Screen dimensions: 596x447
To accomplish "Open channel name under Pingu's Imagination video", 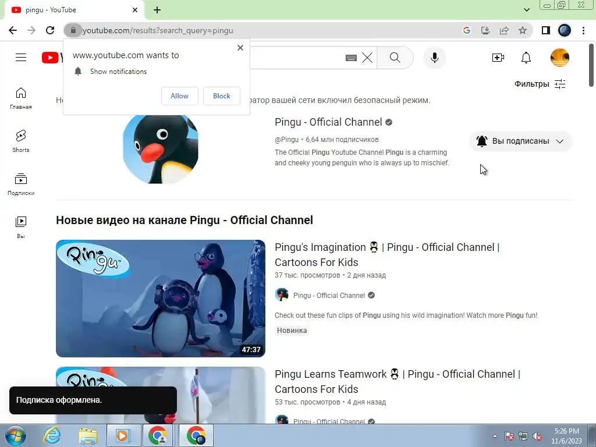I will [329, 295].
